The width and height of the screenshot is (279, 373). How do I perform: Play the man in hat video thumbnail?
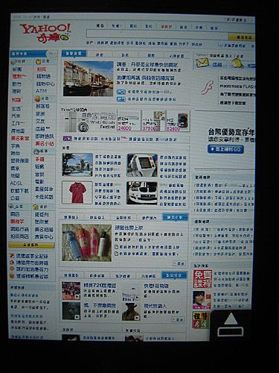point(131,312)
